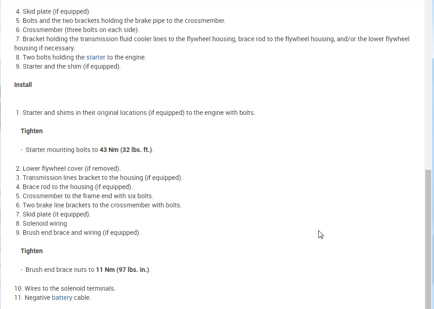Click the "Transmission lines bracket to the housing" step
The height and width of the screenshot is (309, 434).
102,178
